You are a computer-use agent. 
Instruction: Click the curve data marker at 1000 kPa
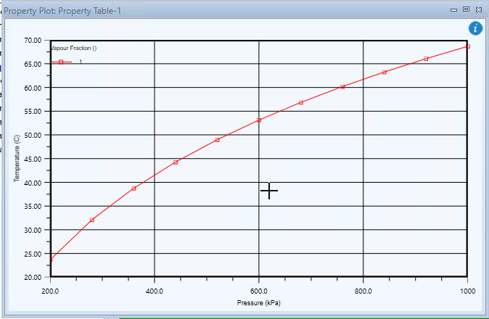pyautogui.click(x=467, y=46)
